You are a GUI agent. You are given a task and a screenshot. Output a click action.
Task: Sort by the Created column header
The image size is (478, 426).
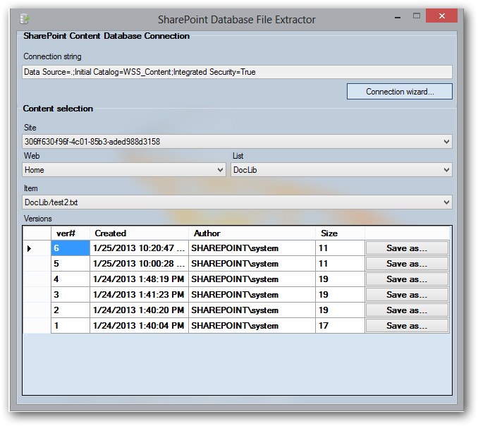(140, 233)
